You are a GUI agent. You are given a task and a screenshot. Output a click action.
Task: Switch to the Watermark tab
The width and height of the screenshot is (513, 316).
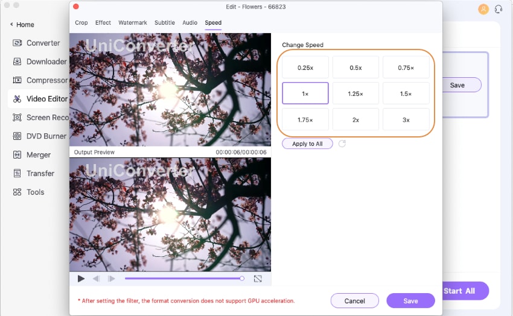click(x=133, y=22)
